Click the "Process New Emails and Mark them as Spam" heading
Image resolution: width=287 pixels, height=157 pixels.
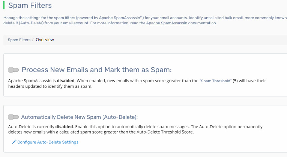coord(96,70)
